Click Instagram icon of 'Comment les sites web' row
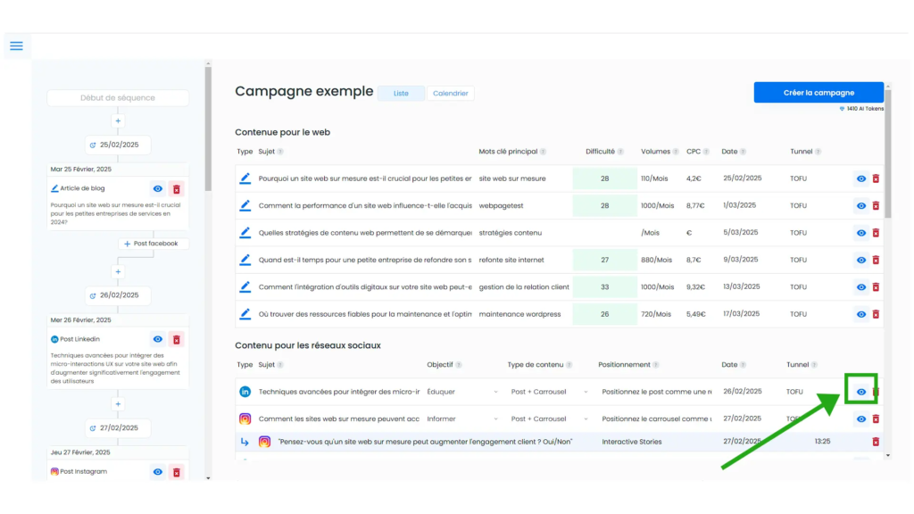 click(x=245, y=419)
